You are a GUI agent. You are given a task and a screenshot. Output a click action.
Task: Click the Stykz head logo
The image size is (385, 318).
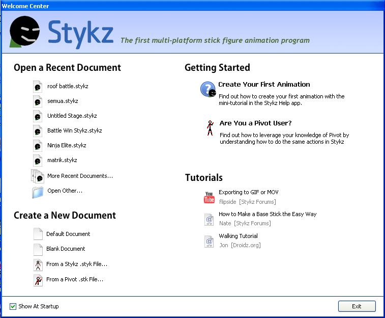[x=24, y=32]
